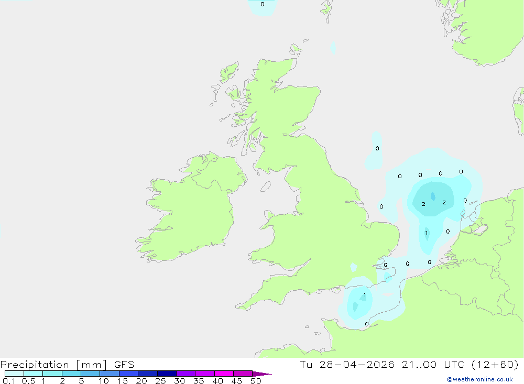Click the "45" legend scale value

click(237, 381)
